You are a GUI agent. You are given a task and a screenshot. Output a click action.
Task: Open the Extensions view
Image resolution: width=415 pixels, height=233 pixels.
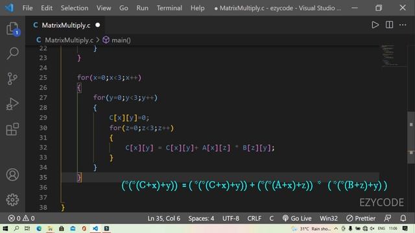point(12,129)
